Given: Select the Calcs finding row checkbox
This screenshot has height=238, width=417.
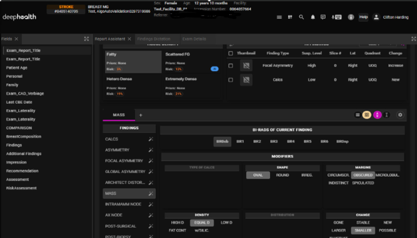Looking at the screenshot, I should [230, 80].
